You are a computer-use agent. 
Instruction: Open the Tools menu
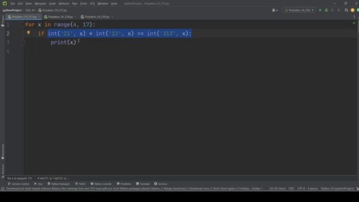[x=84, y=4]
